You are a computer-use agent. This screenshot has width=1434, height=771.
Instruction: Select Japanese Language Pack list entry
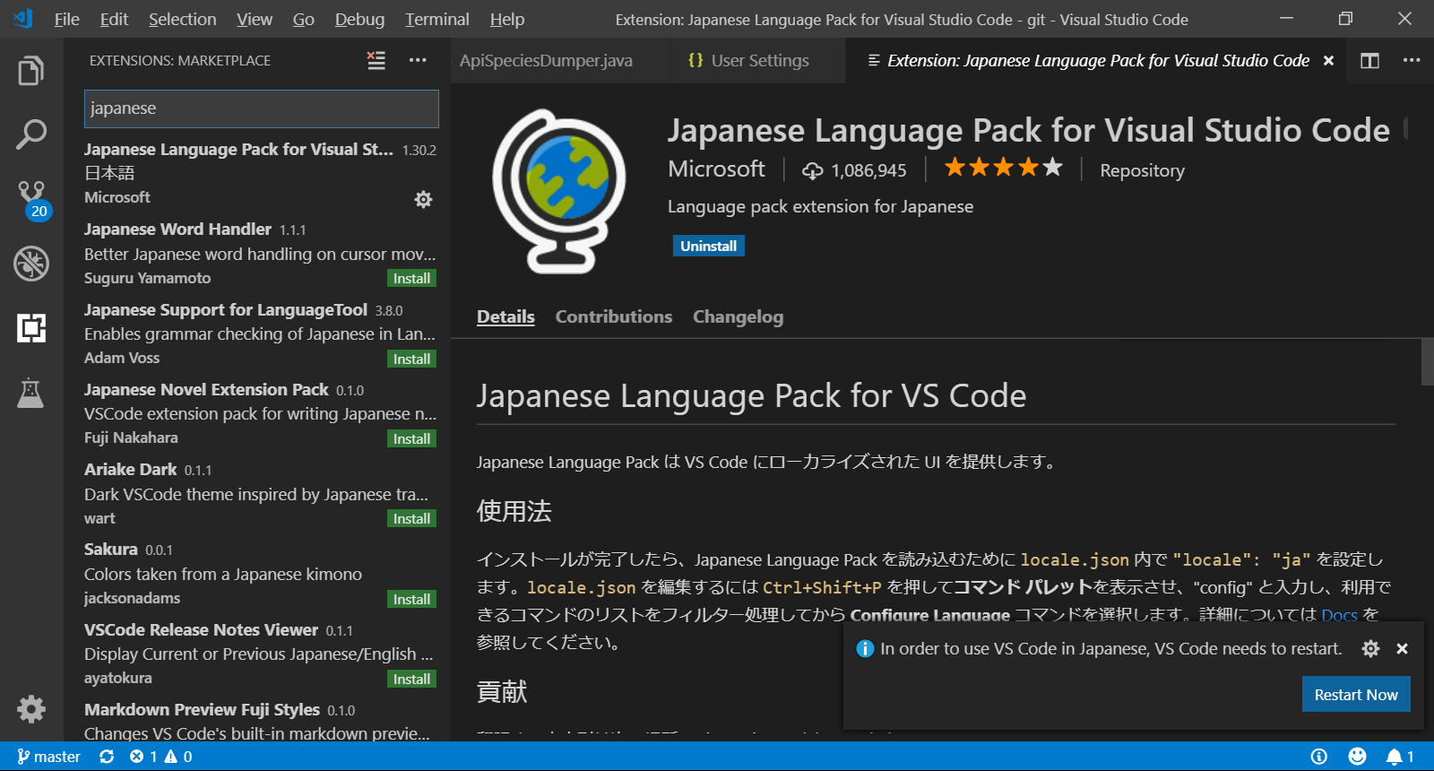coord(256,174)
